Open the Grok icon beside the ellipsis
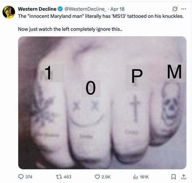Image resolution: width=192 pixels, height=183 pixels. 175,8
